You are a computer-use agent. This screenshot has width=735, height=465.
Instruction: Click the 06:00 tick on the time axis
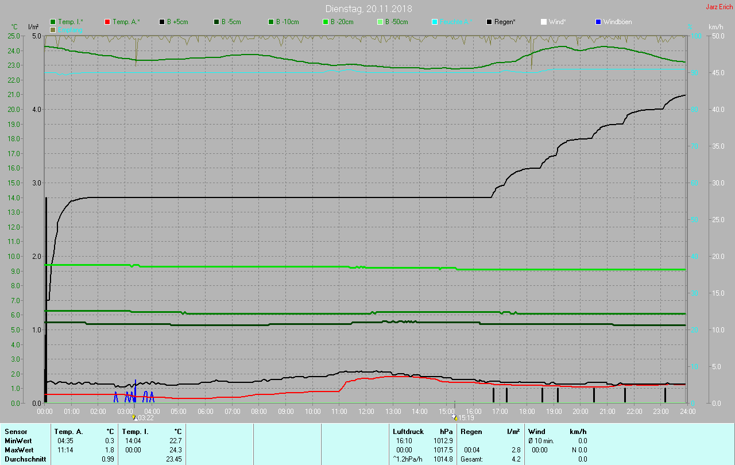point(206,411)
